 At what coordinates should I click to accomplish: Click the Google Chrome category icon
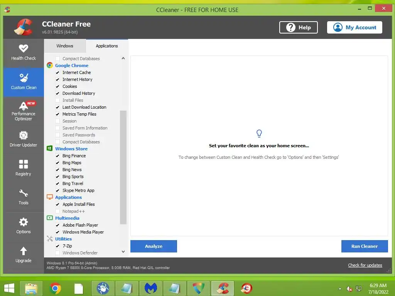[50, 66]
